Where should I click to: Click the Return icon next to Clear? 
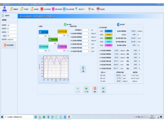point(103,88)
